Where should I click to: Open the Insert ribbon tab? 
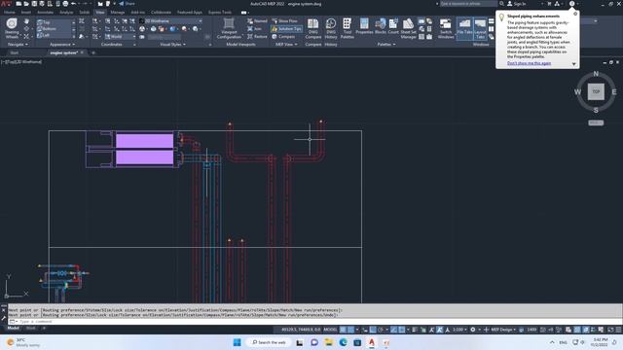pyautogui.click(x=26, y=13)
